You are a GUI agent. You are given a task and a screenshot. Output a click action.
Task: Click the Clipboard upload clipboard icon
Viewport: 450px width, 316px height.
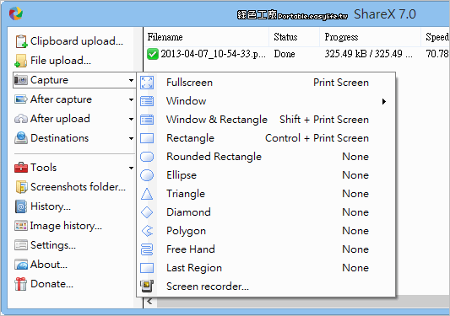click(x=21, y=41)
